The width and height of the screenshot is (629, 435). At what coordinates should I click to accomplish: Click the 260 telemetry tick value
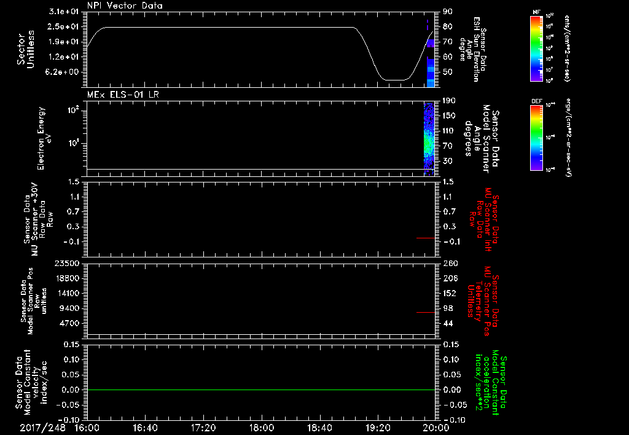click(450, 263)
